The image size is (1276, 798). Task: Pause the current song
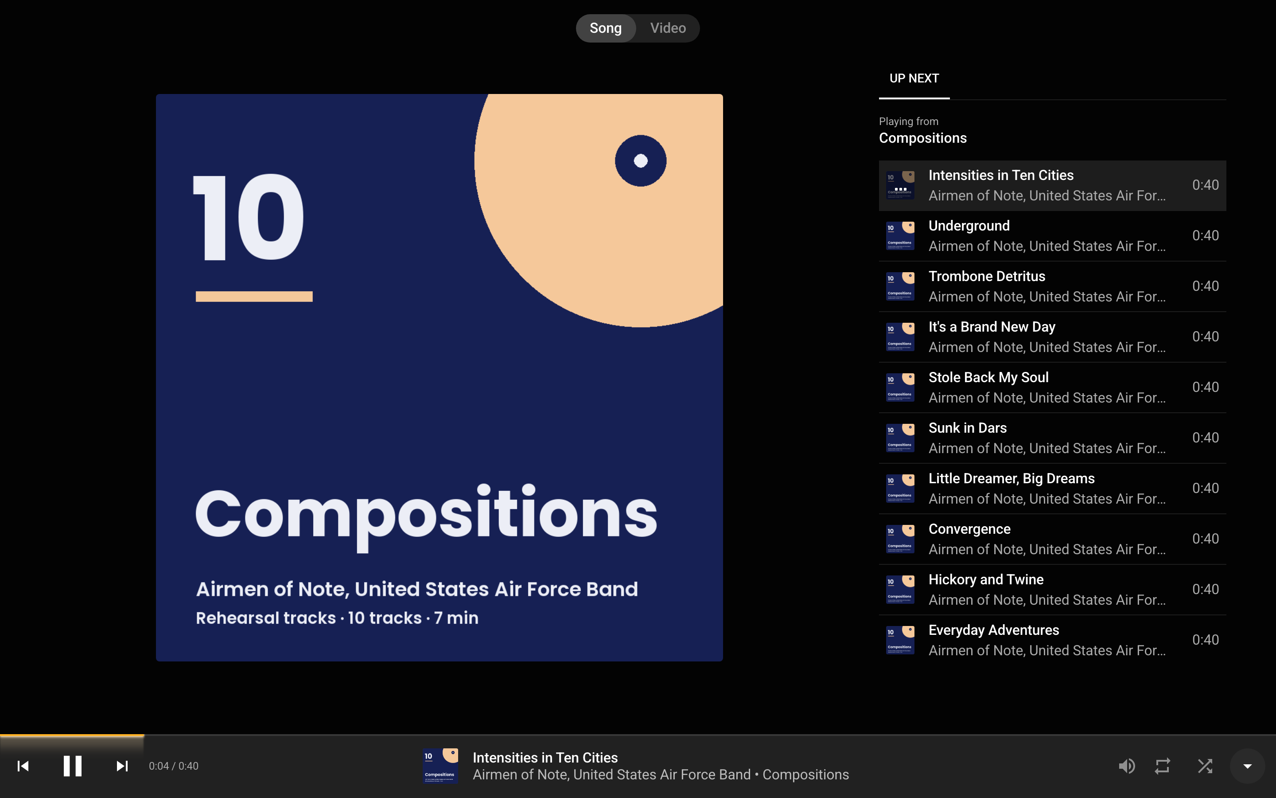(x=73, y=766)
